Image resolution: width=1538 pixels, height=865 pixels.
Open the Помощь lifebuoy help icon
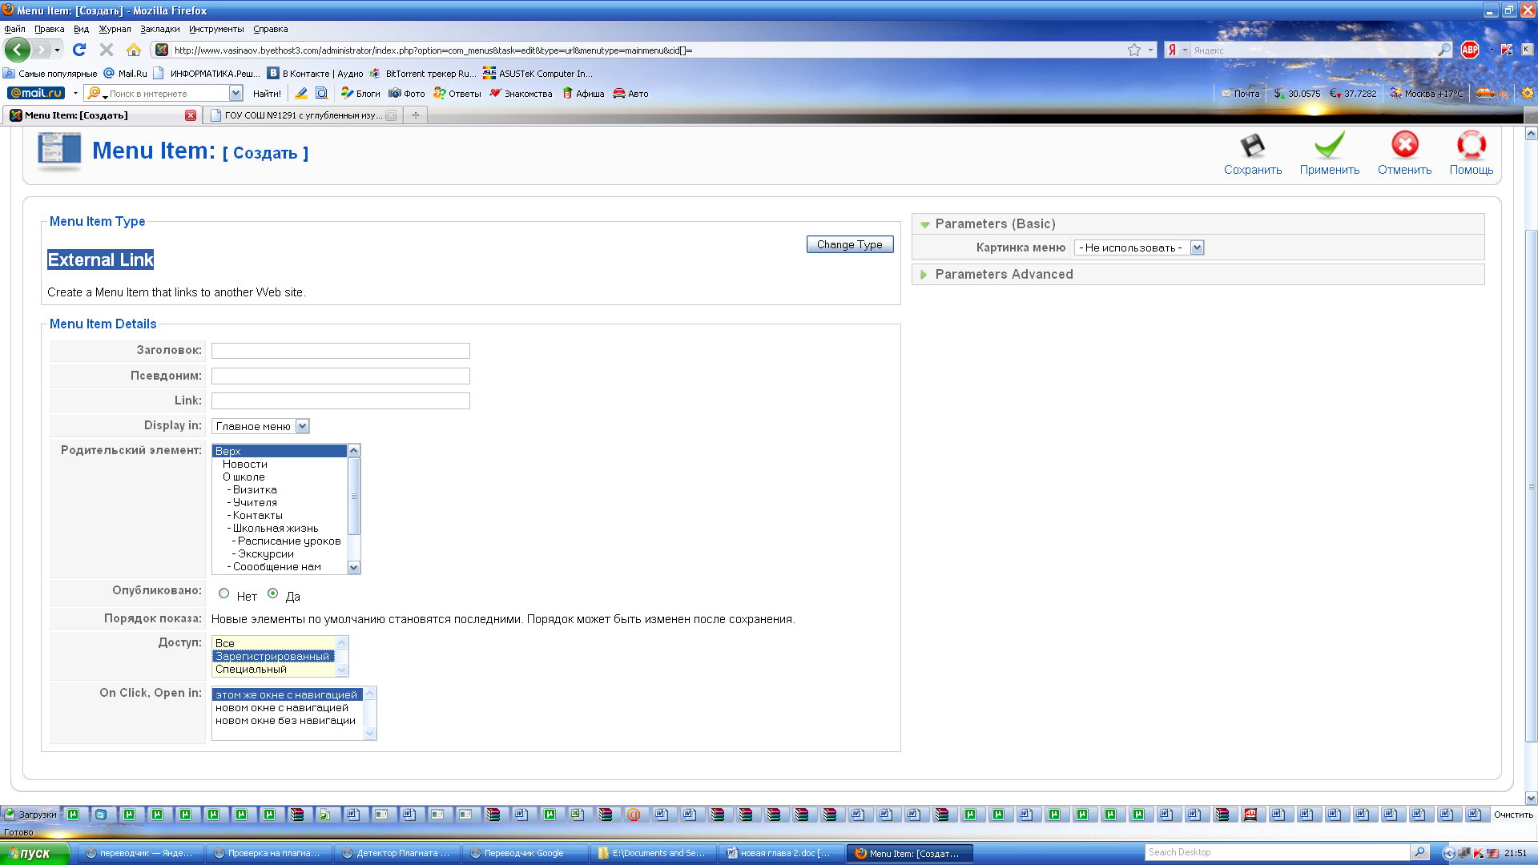(x=1471, y=145)
